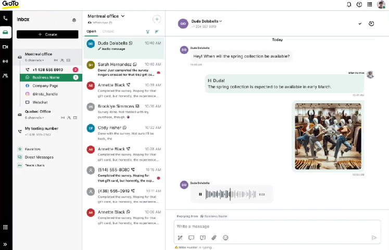Expand the Quebec Office 6 channels dropdown
The width and height of the screenshot is (389, 250).
34,118
